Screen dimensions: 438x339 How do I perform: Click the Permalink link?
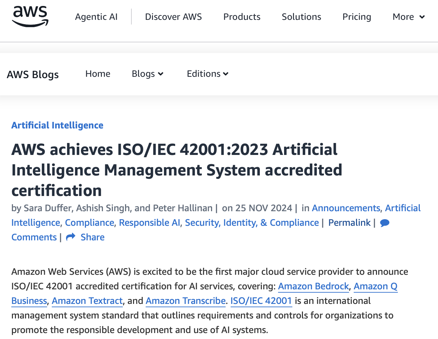tap(349, 223)
